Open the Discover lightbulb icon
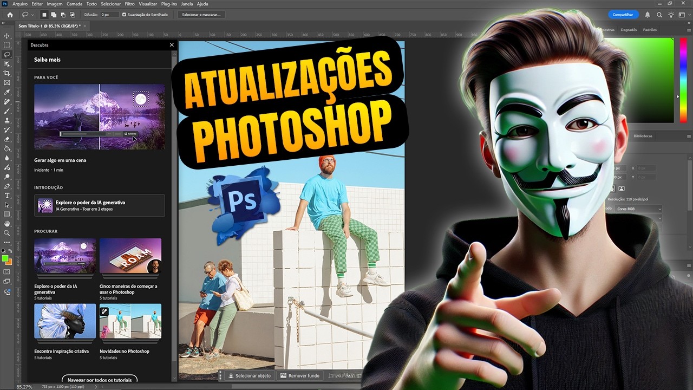Screen dimensions: 693x390 [x=671, y=15]
